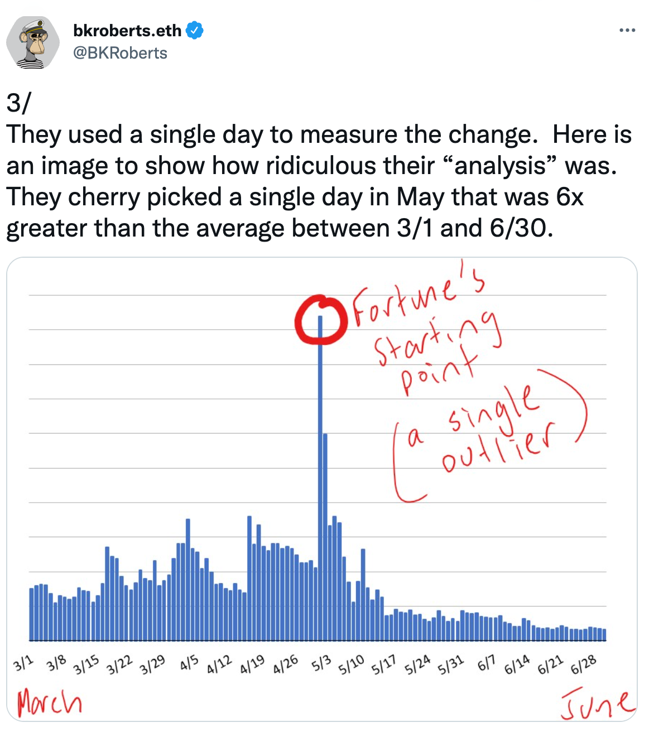
Task: Click the red circle at the peak of the chart
Action: pos(319,318)
